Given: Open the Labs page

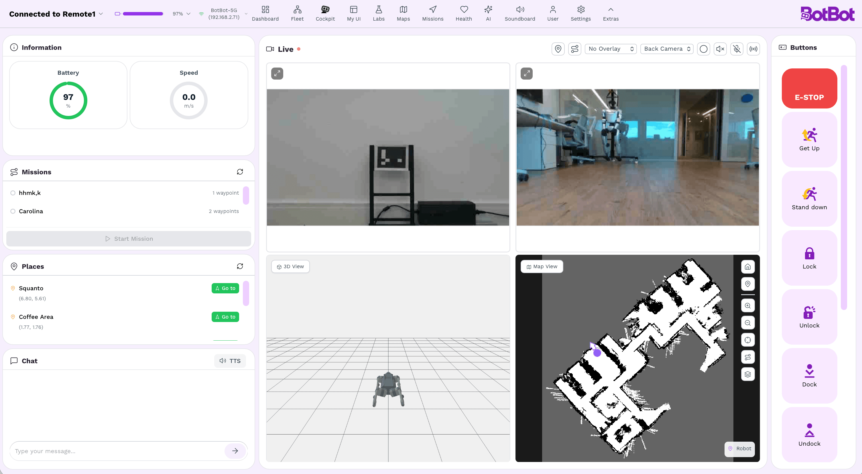Looking at the screenshot, I should coord(379,13).
